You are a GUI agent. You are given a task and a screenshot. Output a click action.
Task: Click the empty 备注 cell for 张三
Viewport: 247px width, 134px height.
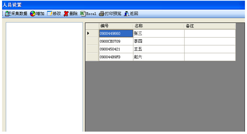[210, 33]
